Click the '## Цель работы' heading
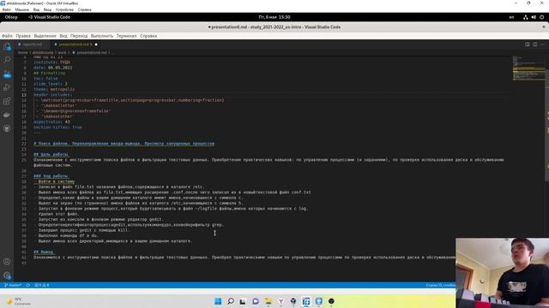 pyautogui.click(x=51, y=154)
